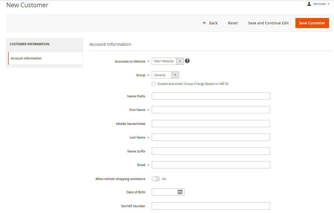This screenshot has height=213, width=334.
Task: Click the help question mark icon
Action: coord(187,61)
